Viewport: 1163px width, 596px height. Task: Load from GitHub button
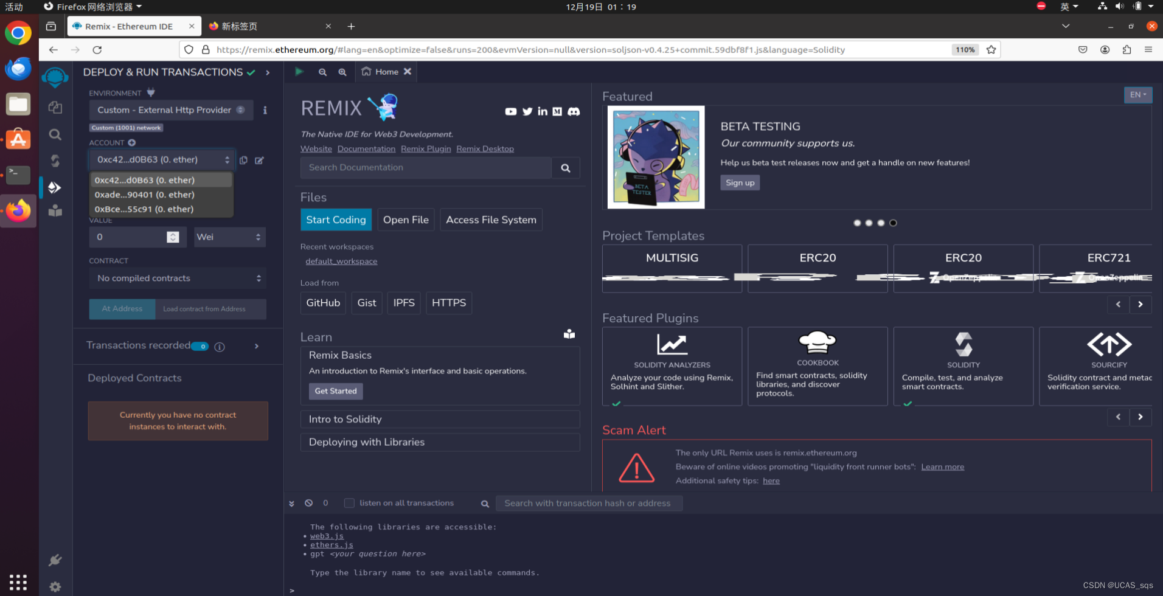click(x=323, y=303)
